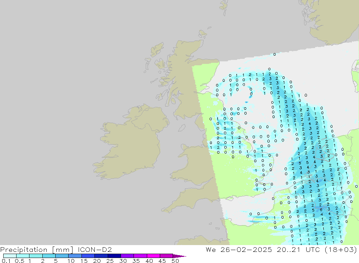Click the legend label "35"
Image resolution: width=359 pixels, height=263 pixels.
pyautogui.click(x=136, y=261)
